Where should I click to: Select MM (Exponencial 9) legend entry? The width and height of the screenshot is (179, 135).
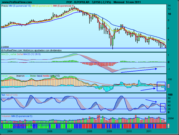tap(42, 6)
